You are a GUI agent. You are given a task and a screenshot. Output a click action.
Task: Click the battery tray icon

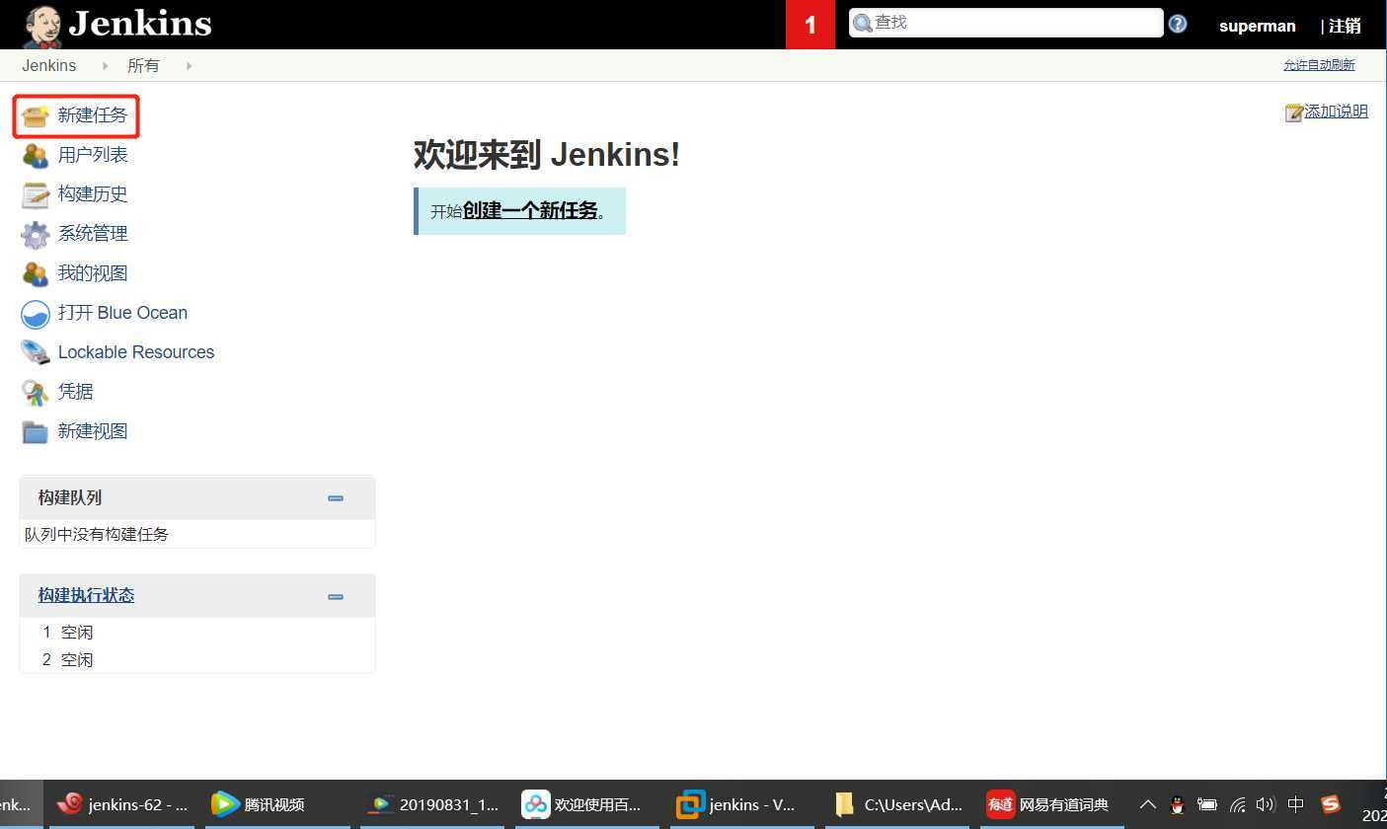point(1206,804)
